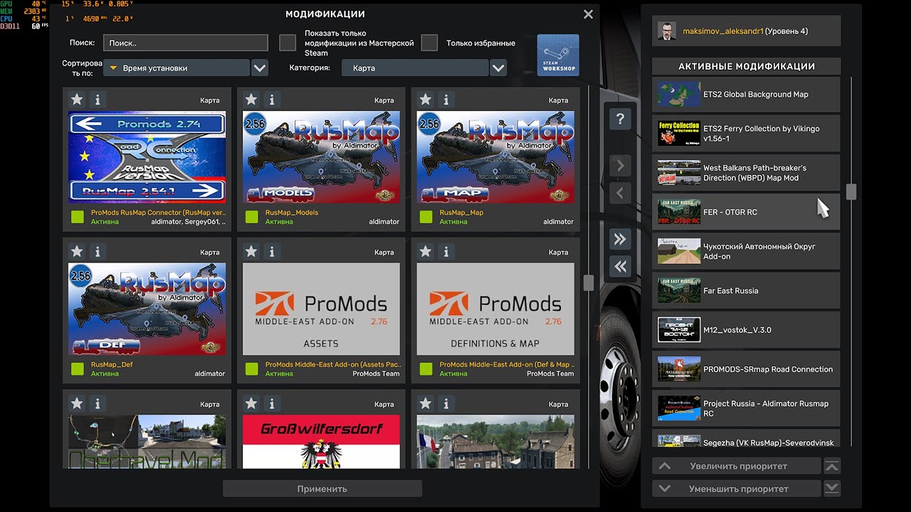
Task: Grab the active mods scrollbar handle
Action: coord(851,191)
